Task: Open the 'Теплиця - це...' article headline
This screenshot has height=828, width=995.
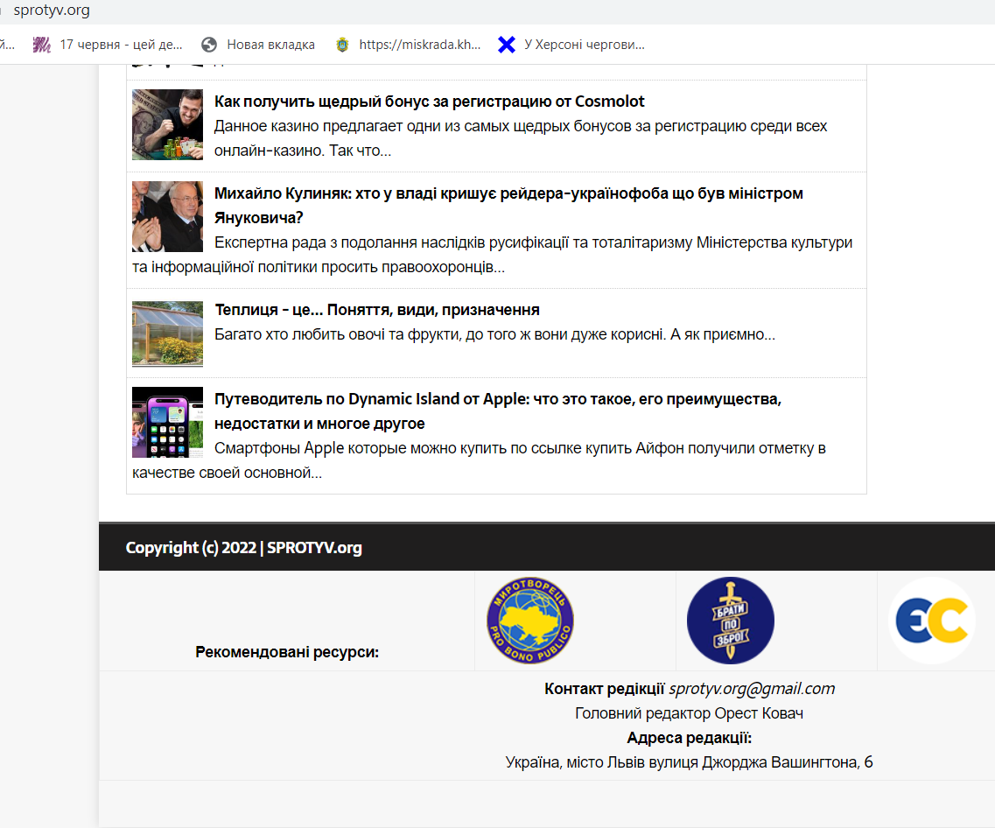Action: click(x=377, y=310)
